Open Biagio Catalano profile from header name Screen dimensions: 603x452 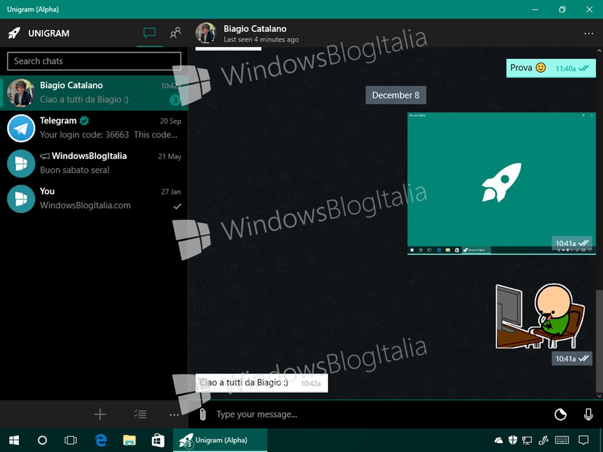click(255, 28)
